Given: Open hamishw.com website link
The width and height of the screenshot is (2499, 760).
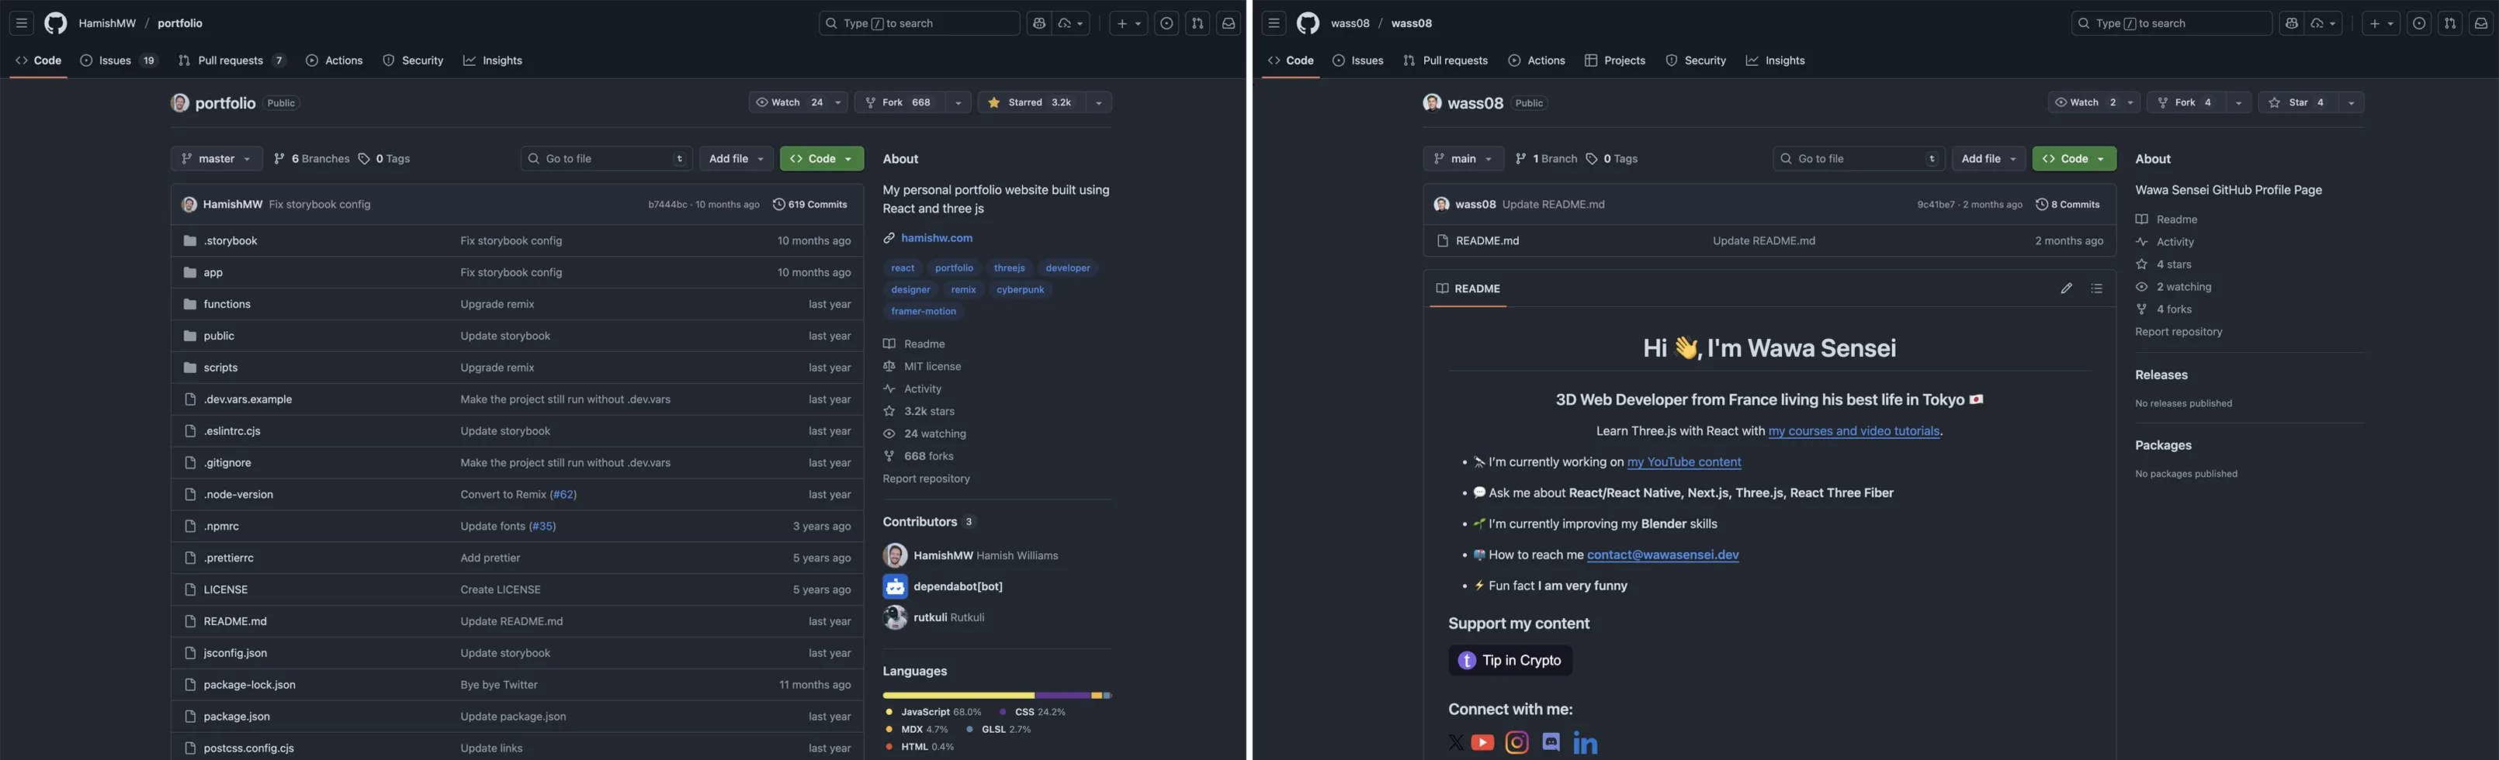Looking at the screenshot, I should pos(936,239).
